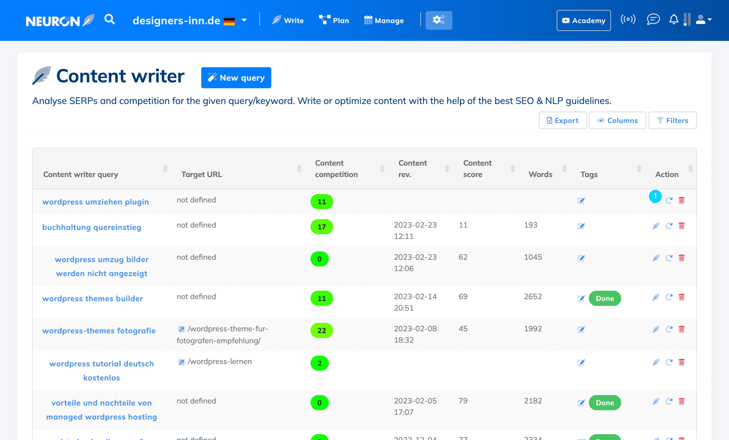Edit tags for wordpress umziehen plugin
The height and width of the screenshot is (440, 729).
581,201
